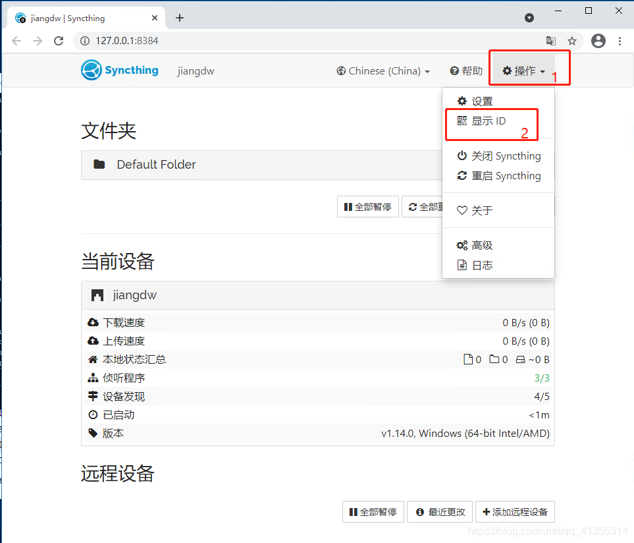Screen dimensions: 634x543
Task: Click the Default Folder folder icon
Action: 99,164
